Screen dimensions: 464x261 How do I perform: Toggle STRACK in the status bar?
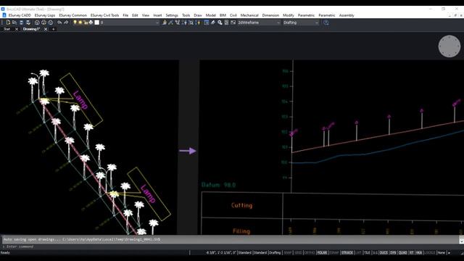[x=347, y=253]
